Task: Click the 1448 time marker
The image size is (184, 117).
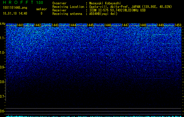Action: tap(143, 25)
